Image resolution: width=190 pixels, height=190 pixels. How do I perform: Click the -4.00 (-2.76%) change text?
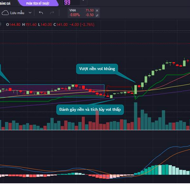click(82, 25)
